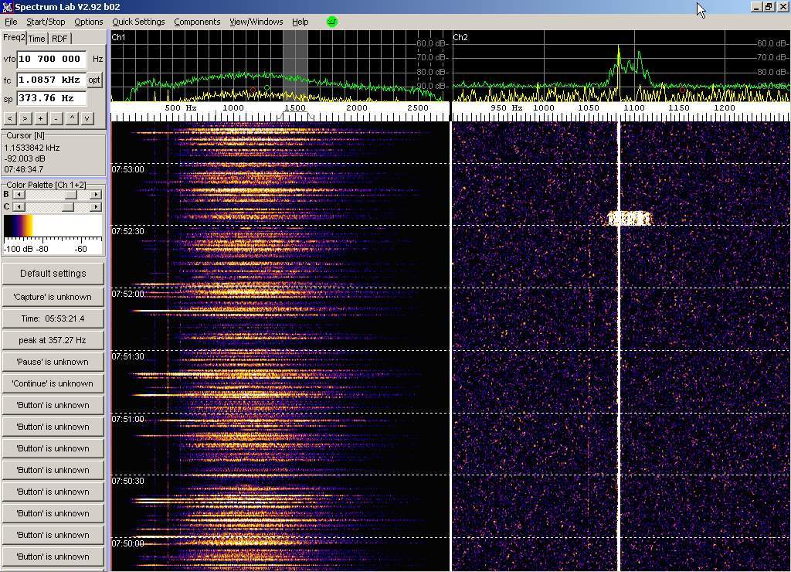
Task: Click the '^' up arrow button
Action: [x=72, y=118]
